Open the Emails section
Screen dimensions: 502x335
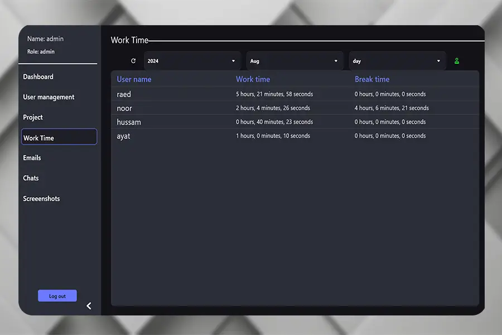click(x=32, y=157)
